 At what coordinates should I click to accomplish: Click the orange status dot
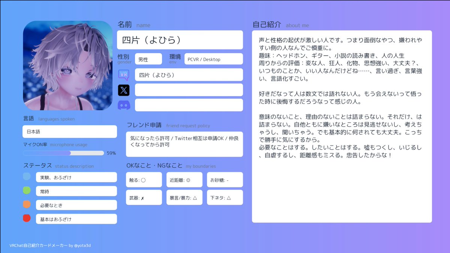tap(27, 205)
